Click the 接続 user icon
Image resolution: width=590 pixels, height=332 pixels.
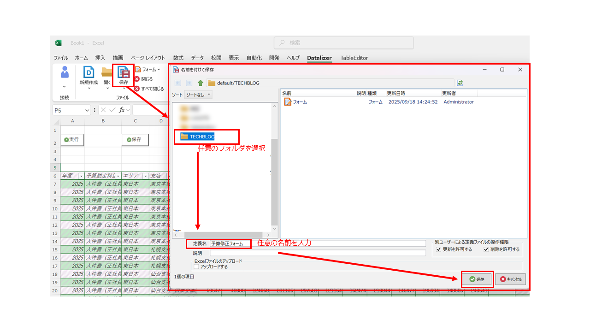click(65, 72)
